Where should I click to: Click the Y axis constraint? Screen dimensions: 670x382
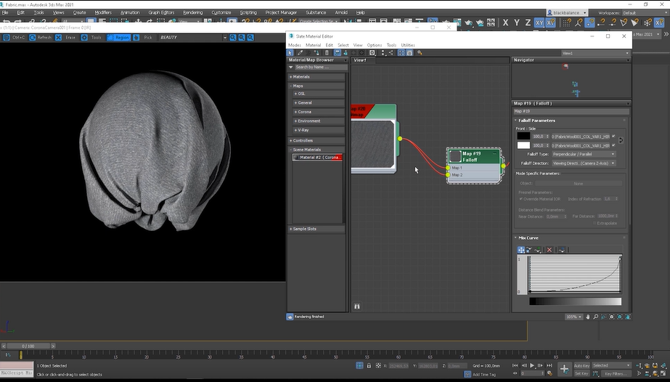tap(517, 23)
